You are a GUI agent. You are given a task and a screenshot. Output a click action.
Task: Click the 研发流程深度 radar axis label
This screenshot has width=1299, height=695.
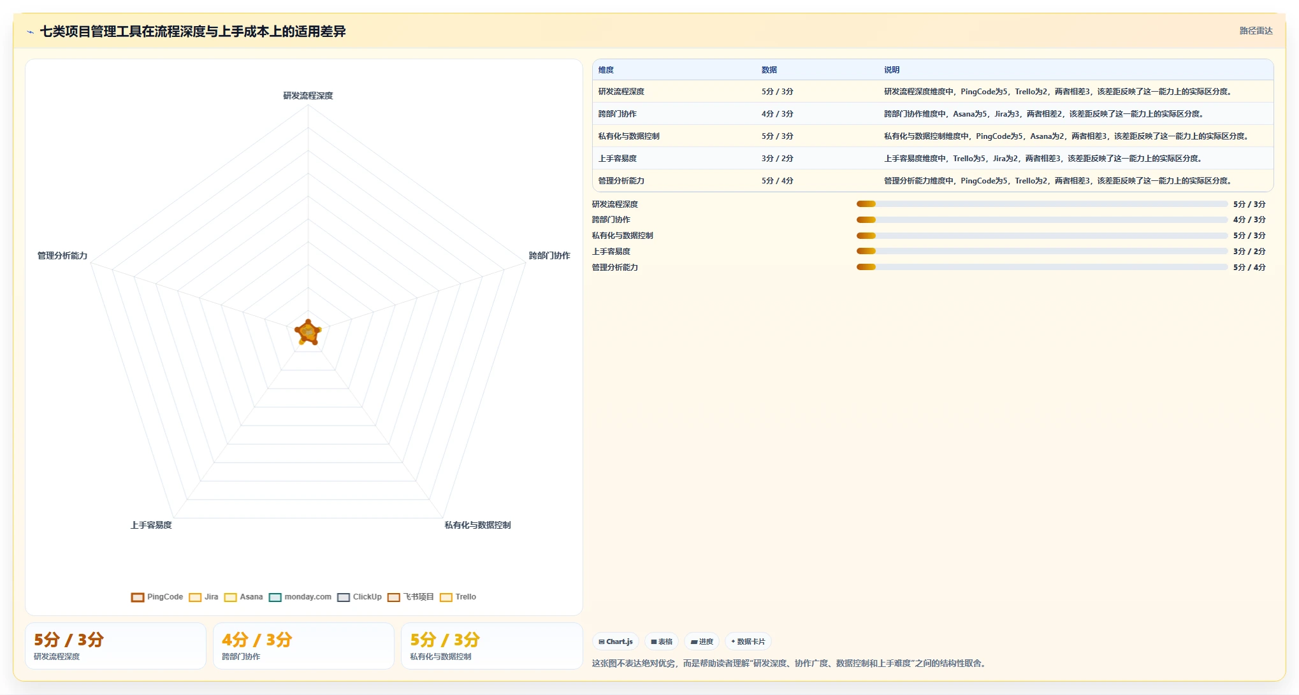tap(308, 96)
